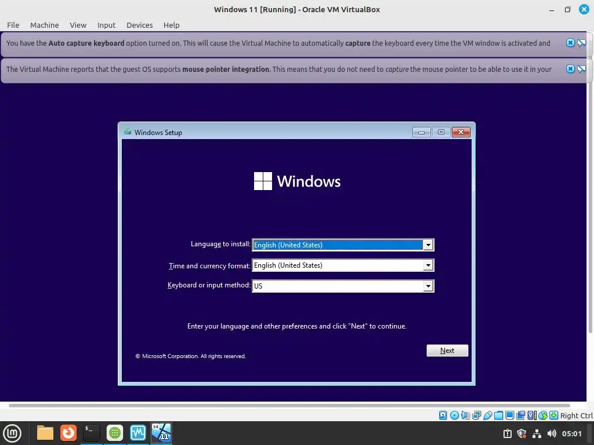Click Next in Windows Setup
594x445 pixels.
click(x=447, y=351)
